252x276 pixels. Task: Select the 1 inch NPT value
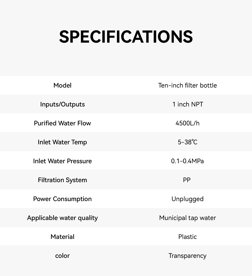point(187,104)
